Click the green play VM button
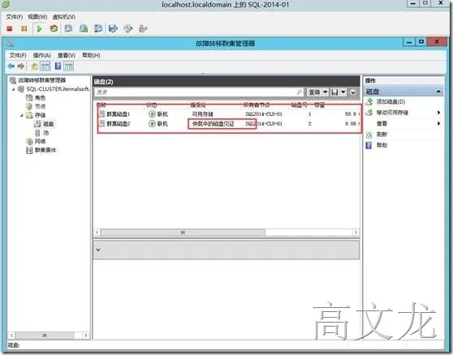Image resolution: width=453 pixels, height=355 pixels. coord(39,28)
